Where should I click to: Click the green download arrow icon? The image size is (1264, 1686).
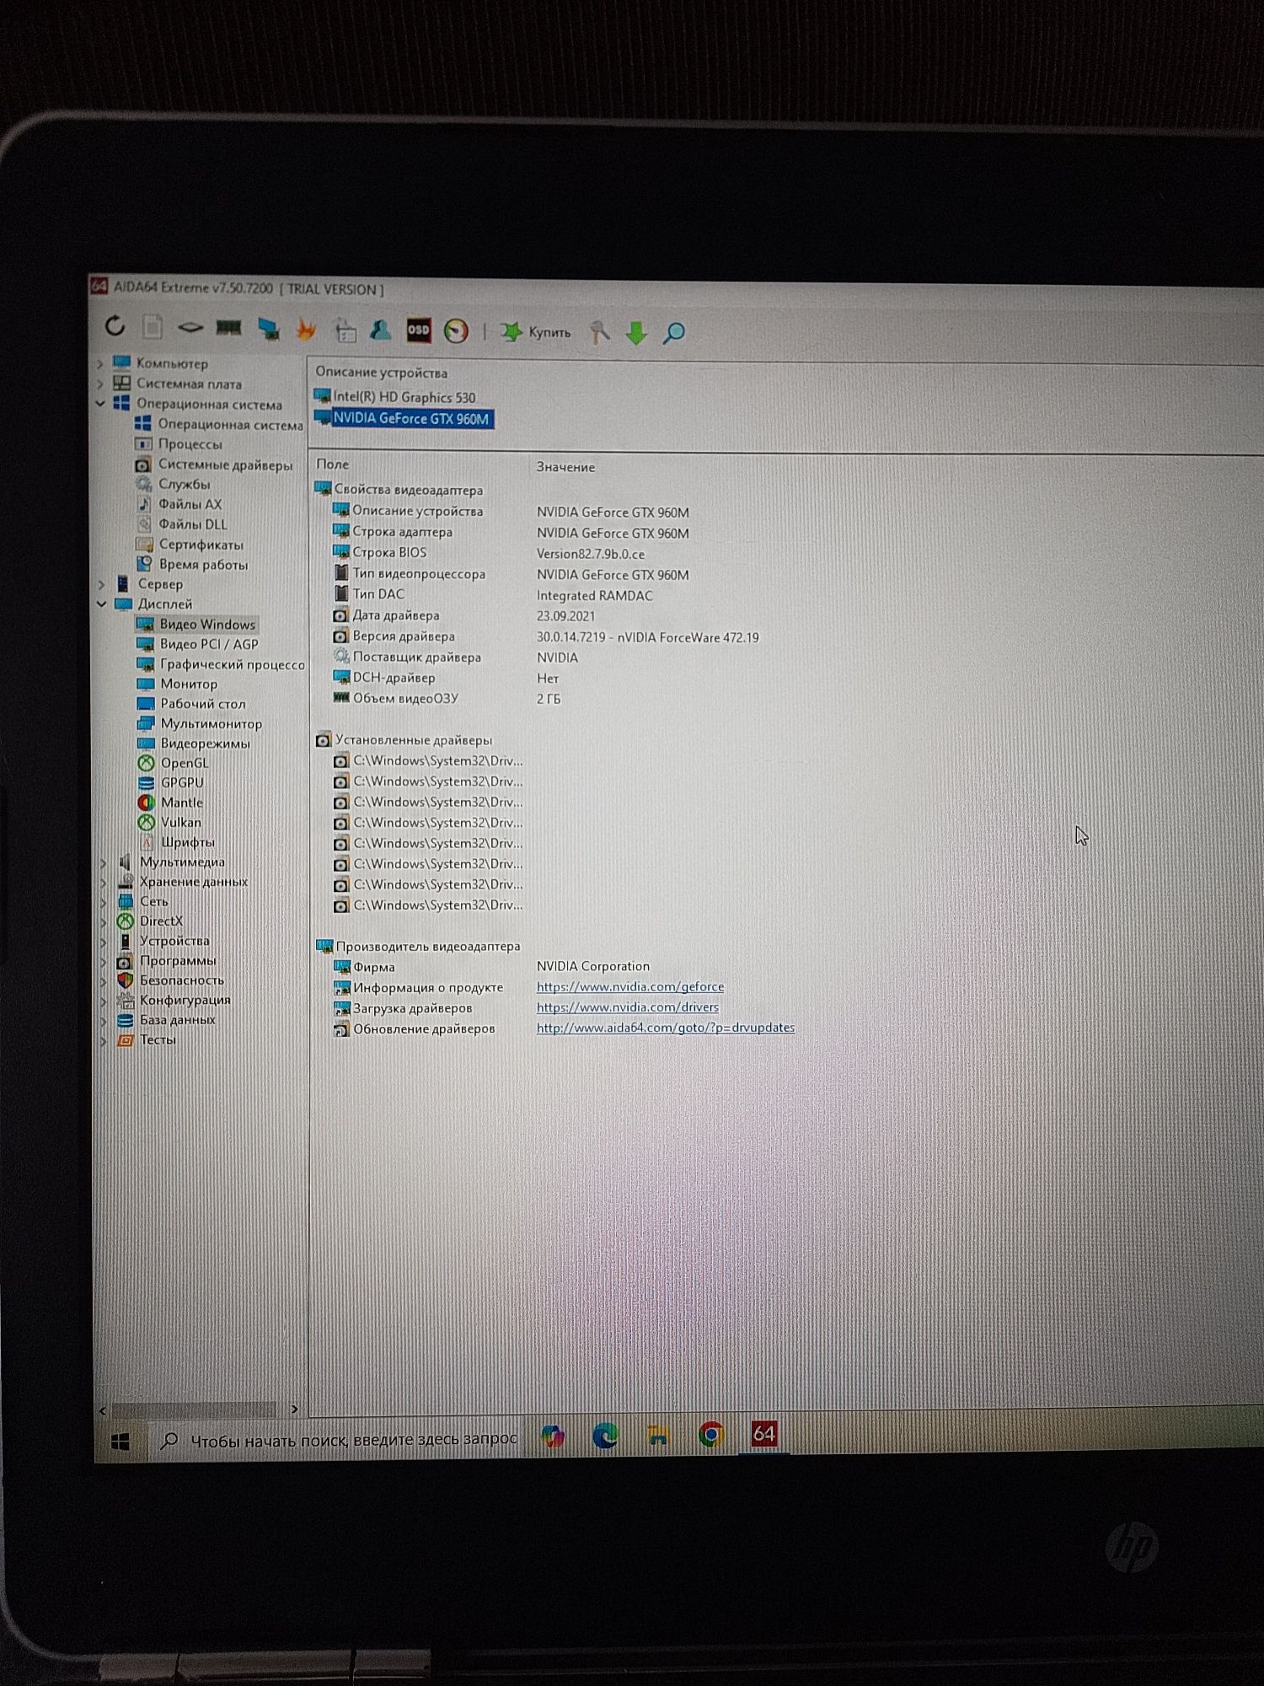(636, 333)
